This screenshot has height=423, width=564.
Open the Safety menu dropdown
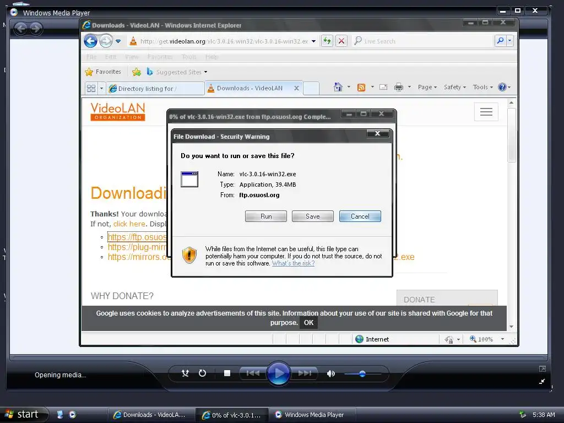[454, 87]
